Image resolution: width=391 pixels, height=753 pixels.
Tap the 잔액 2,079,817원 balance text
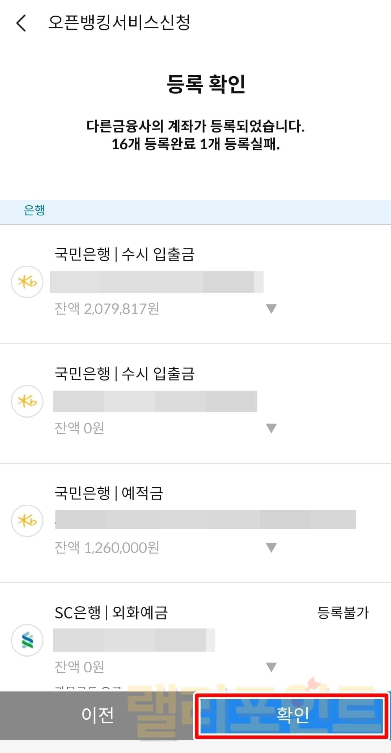coord(107,309)
